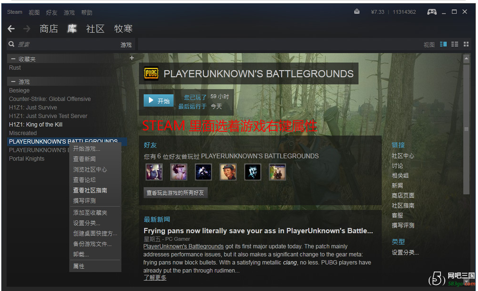
Task: Open 相关组 link in links panel
Action: [x=400, y=175]
